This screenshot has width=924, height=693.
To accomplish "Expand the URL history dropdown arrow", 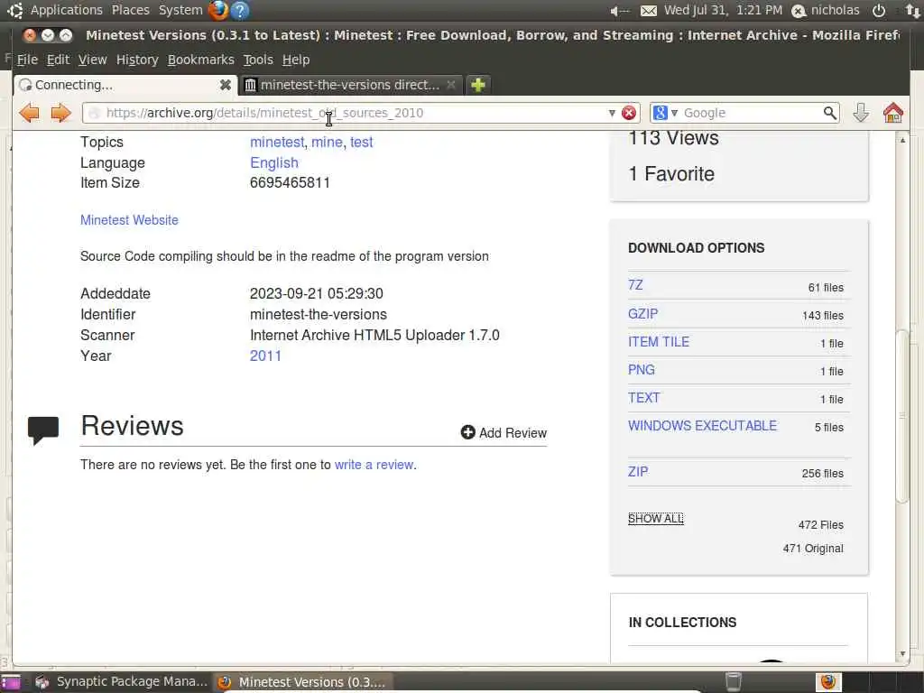I will (612, 113).
